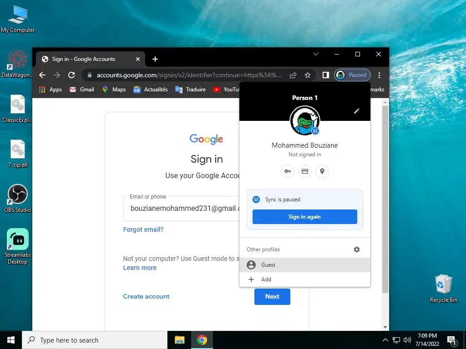Select the My Computer desktop icon
The height and width of the screenshot is (349, 466).
pos(18,19)
